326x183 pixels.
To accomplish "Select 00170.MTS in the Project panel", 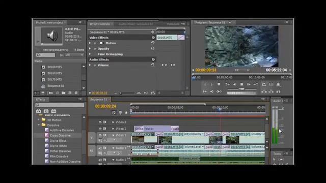I will 55,79.
